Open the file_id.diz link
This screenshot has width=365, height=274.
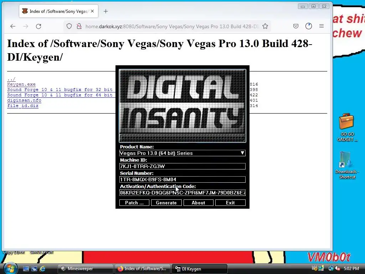23,106
